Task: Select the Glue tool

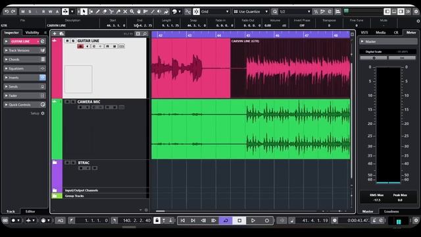Action: [118, 12]
